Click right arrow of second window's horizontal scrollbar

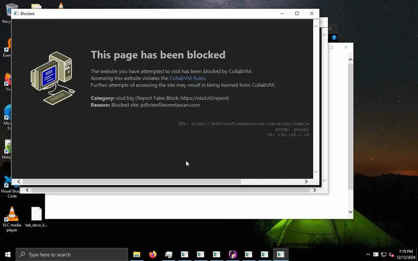point(314,190)
